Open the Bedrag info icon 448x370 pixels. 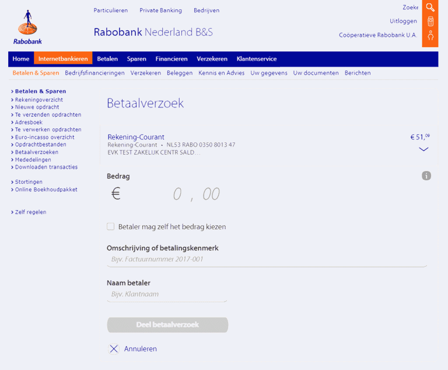426,176
